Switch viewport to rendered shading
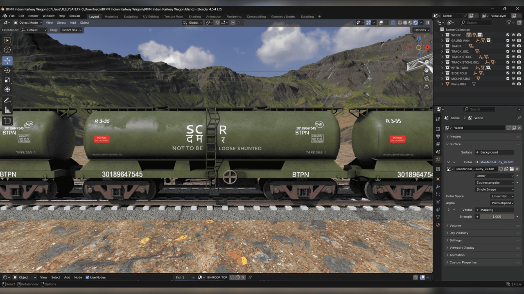The image size is (524, 294). [416, 22]
